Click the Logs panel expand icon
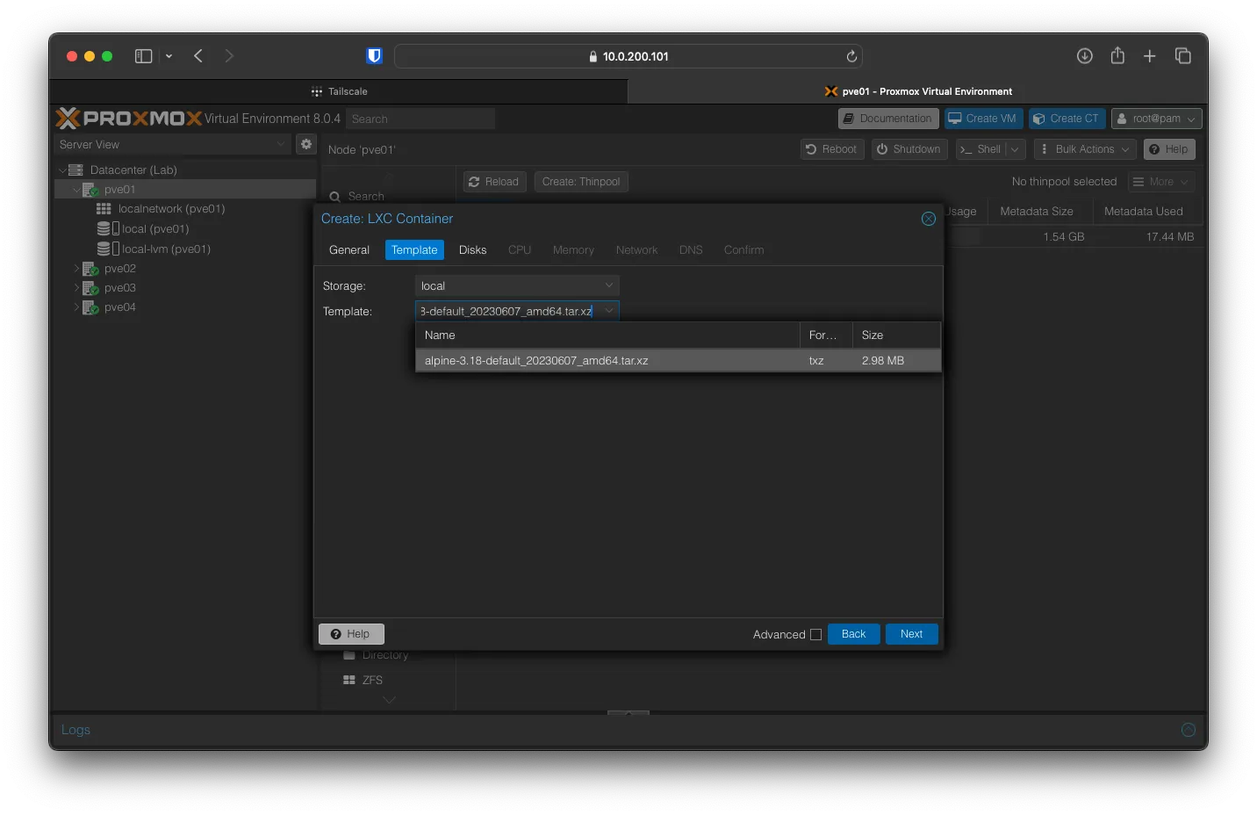This screenshot has height=815, width=1257. 1189,730
